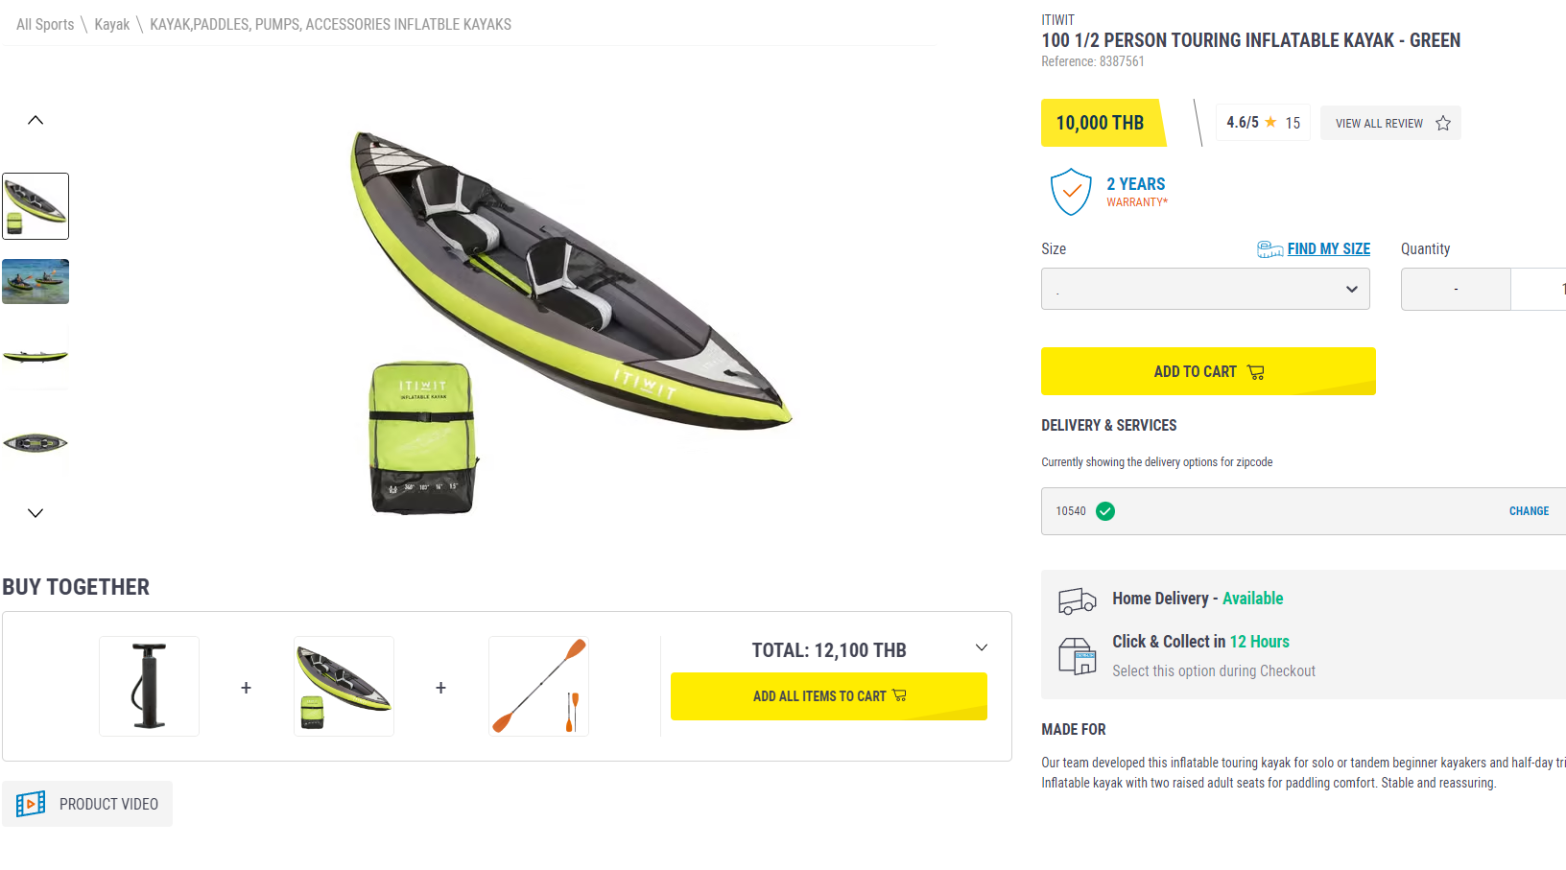This screenshot has width=1566, height=870.
Task: Click the Click & Collect store icon
Action: coord(1077,657)
